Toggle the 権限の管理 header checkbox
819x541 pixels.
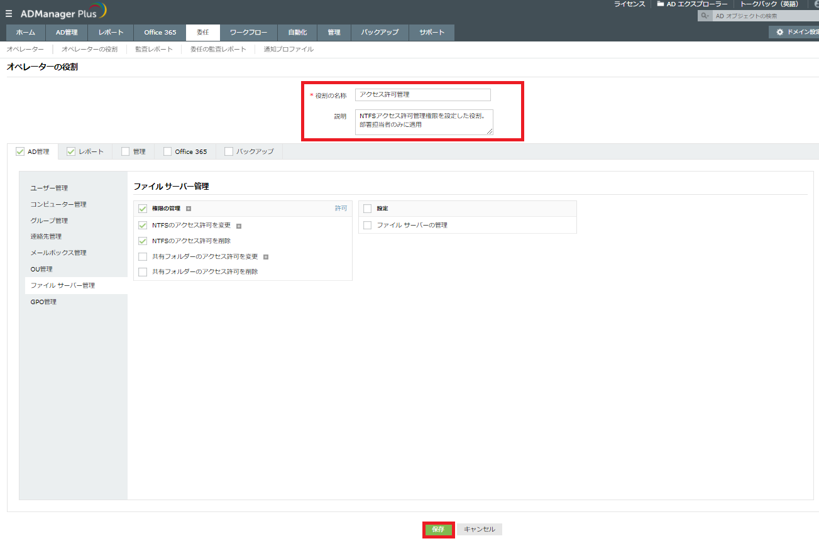[142, 209]
